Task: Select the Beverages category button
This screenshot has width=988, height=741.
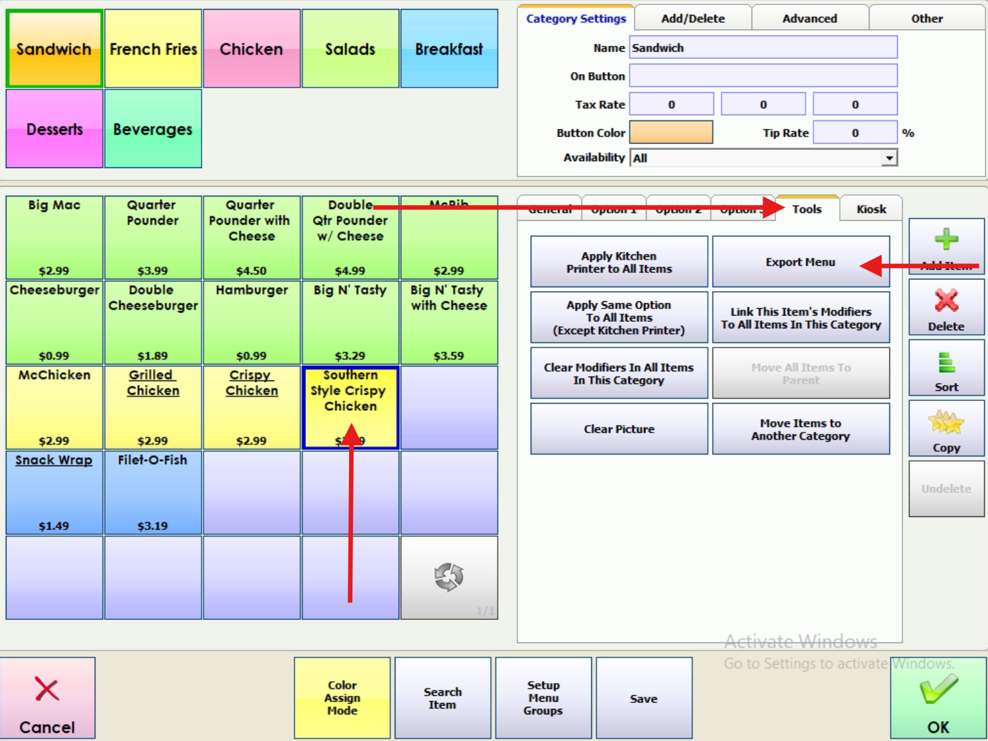Action: tap(153, 129)
